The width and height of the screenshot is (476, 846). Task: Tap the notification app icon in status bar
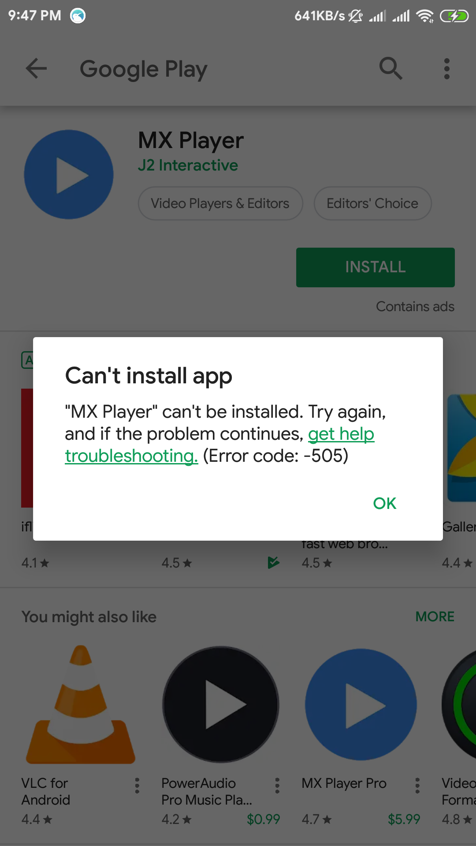click(x=78, y=16)
